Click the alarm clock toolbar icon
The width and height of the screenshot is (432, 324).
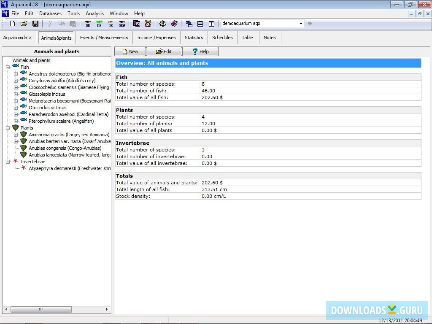coord(148,24)
